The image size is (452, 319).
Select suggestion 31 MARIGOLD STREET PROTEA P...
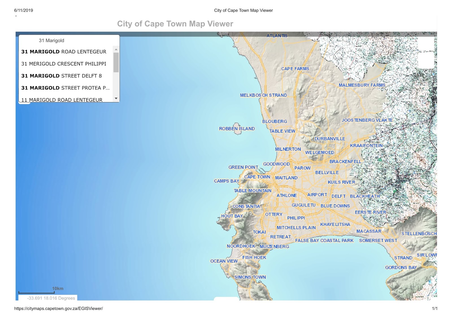click(x=65, y=88)
